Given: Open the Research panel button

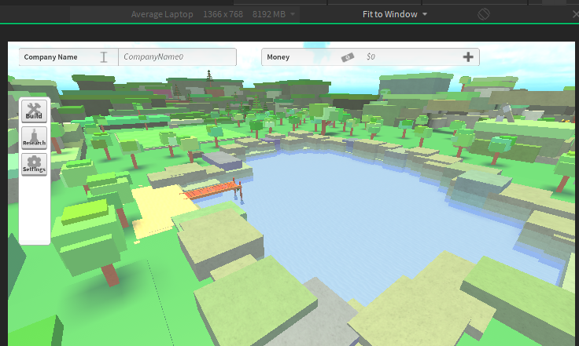Looking at the screenshot, I should pyautogui.click(x=34, y=137).
